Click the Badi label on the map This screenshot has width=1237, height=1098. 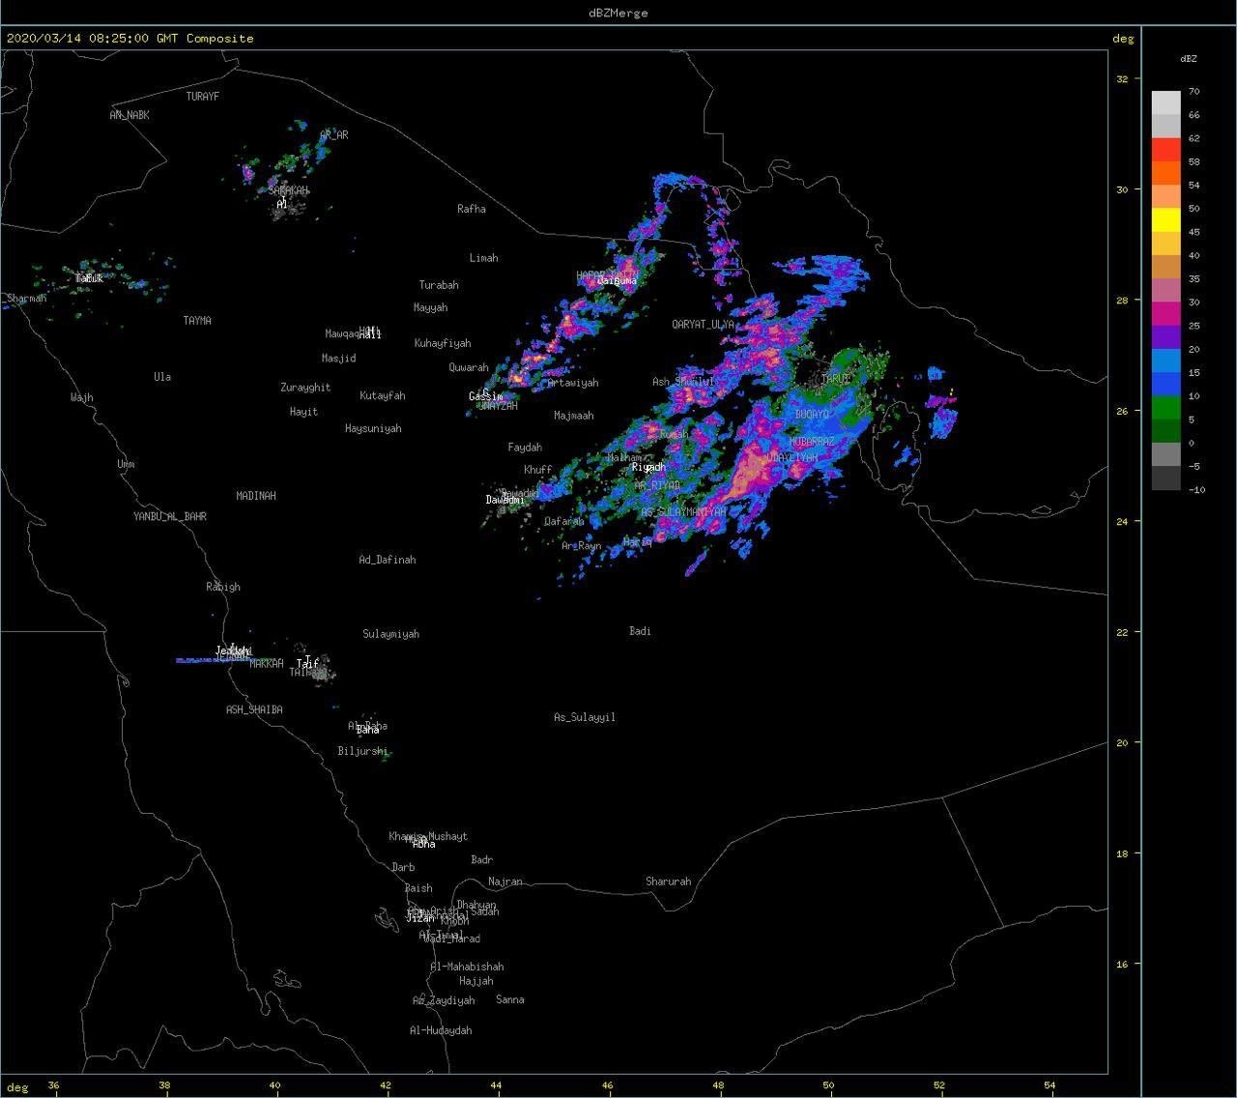(640, 631)
